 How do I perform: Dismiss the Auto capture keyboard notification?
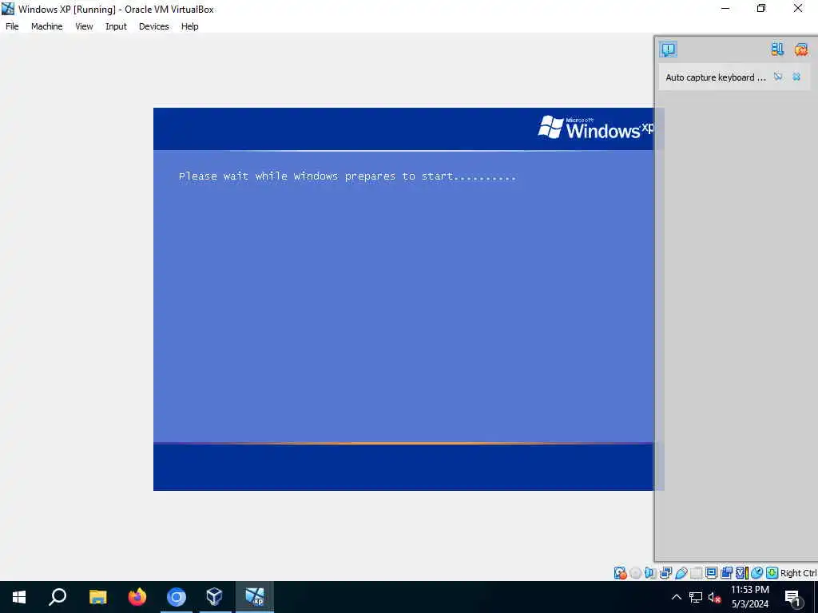tap(796, 77)
